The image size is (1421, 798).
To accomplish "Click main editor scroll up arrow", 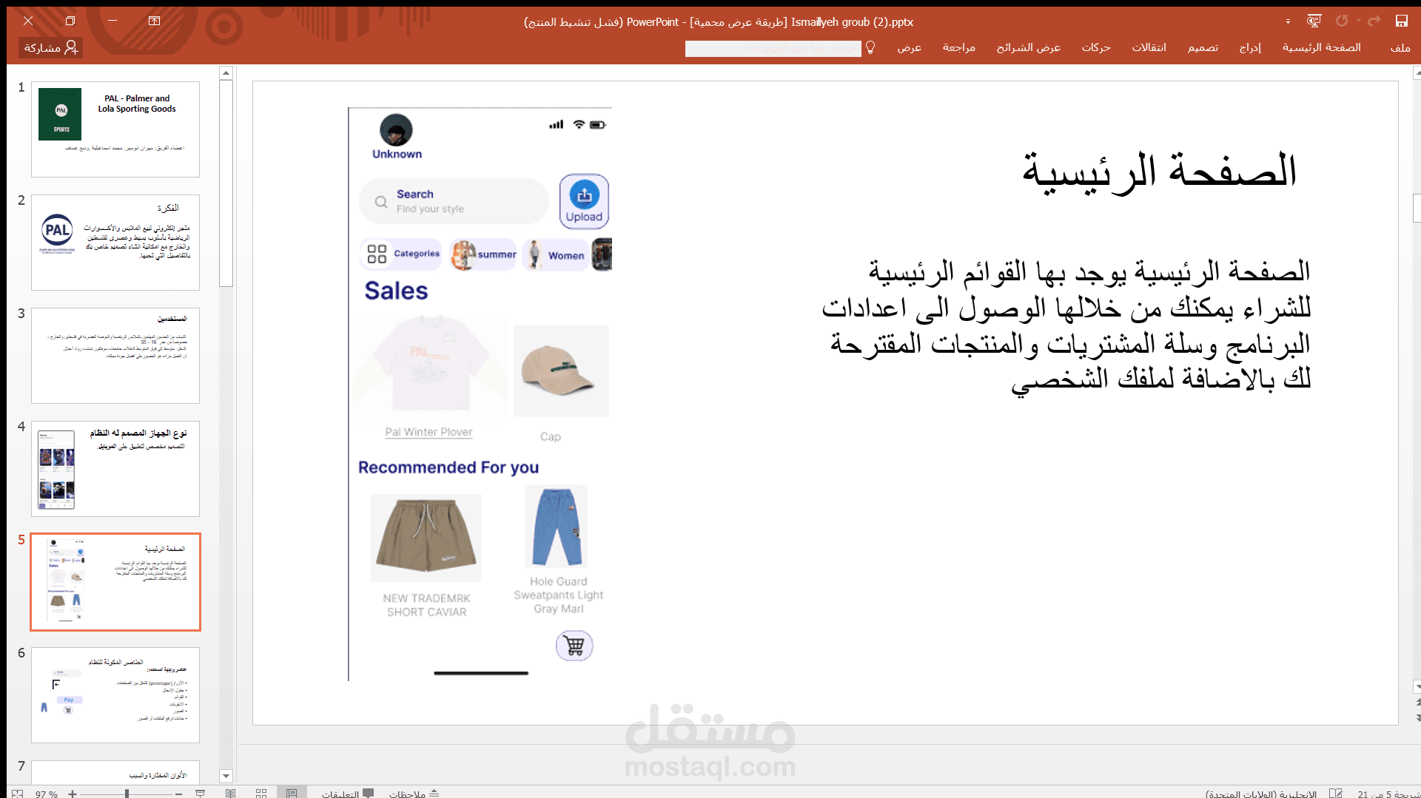I will coord(1417,72).
